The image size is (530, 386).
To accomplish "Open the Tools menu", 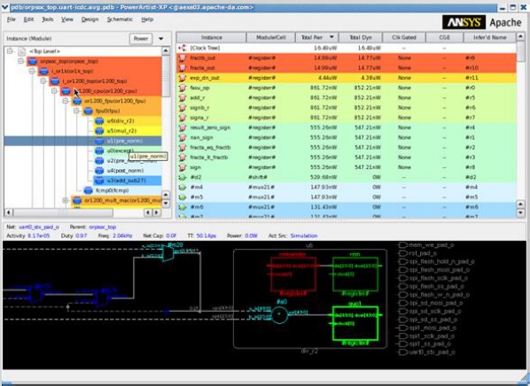I will click(48, 19).
